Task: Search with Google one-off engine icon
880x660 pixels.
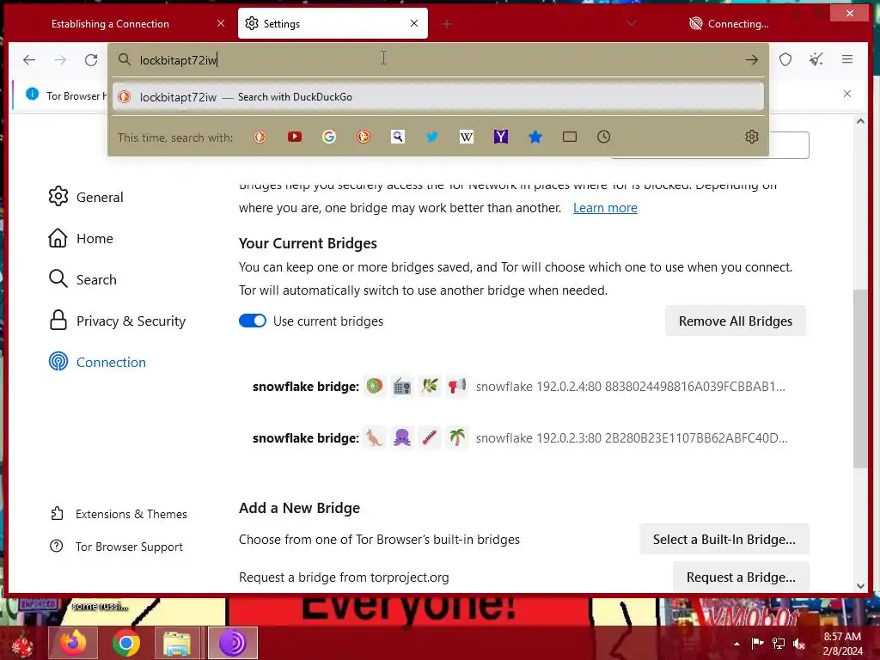Action: coord(329,137)
